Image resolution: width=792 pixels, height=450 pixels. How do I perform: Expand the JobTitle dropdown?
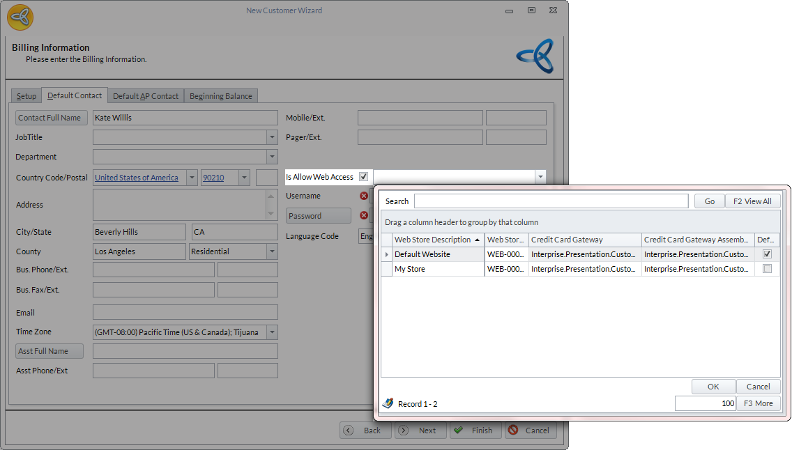[272, 138]
